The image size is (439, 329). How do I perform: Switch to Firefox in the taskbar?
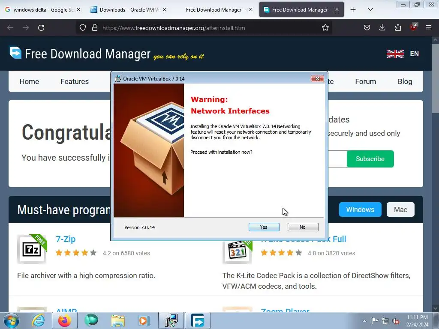64,320
